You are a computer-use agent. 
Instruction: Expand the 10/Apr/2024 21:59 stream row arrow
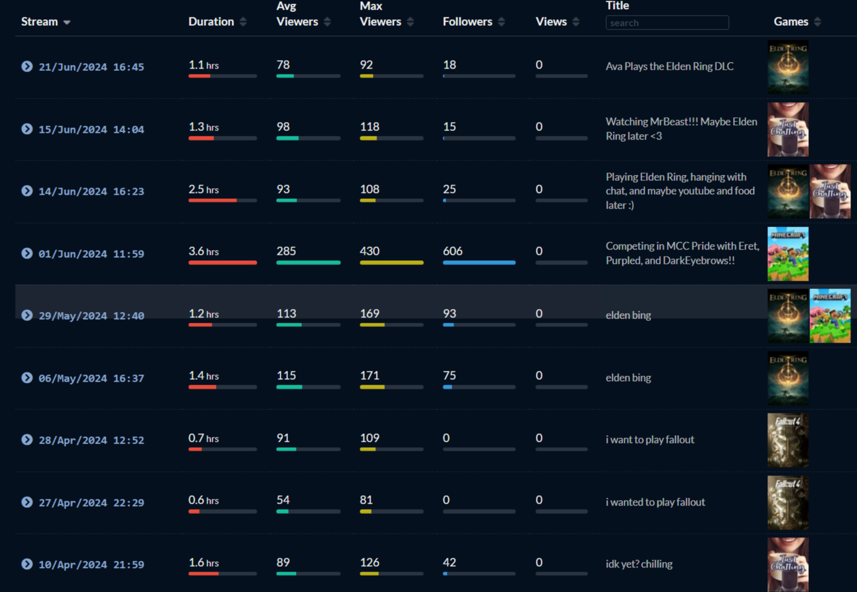pyautogui.click(x=27, y=564)
